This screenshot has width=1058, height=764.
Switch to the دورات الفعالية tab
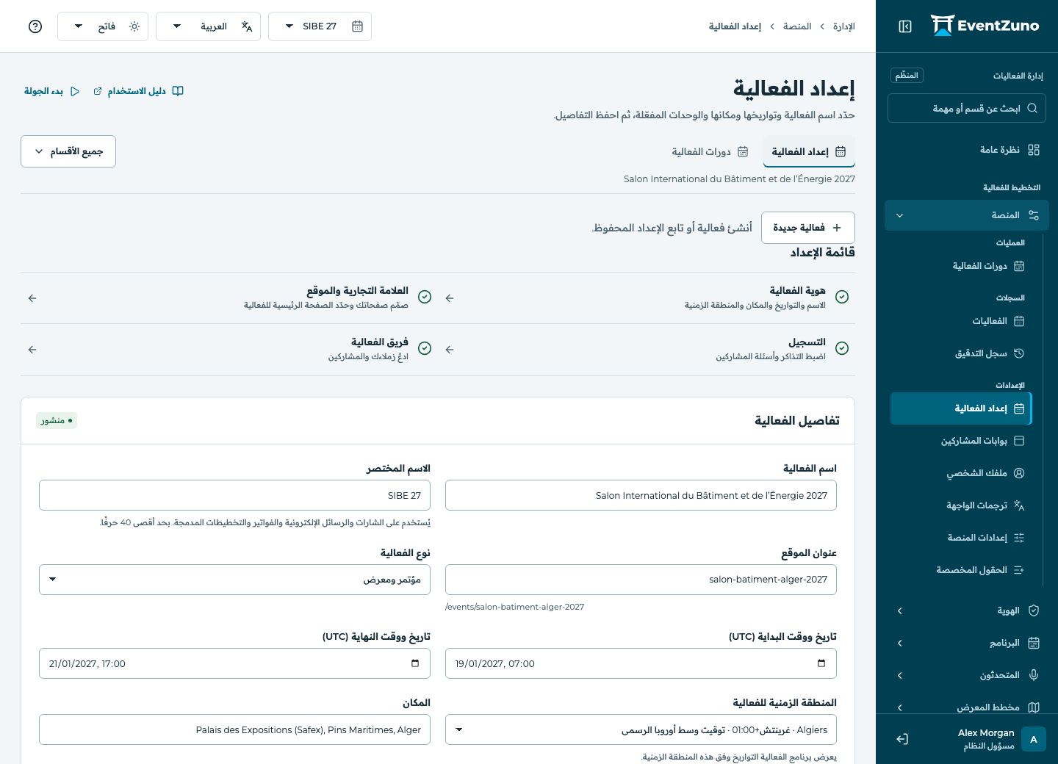pyautogui.click(x=710, y=151)
